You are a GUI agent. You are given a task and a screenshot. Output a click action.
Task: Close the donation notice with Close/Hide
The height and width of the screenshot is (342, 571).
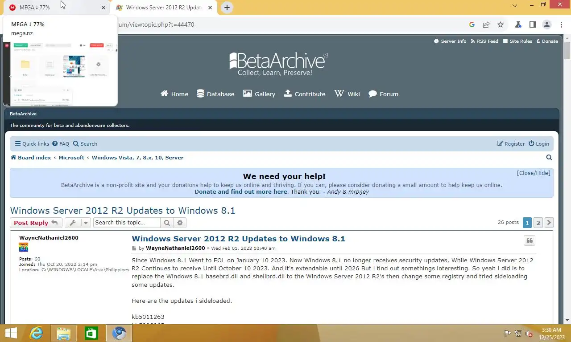(534, 173)
